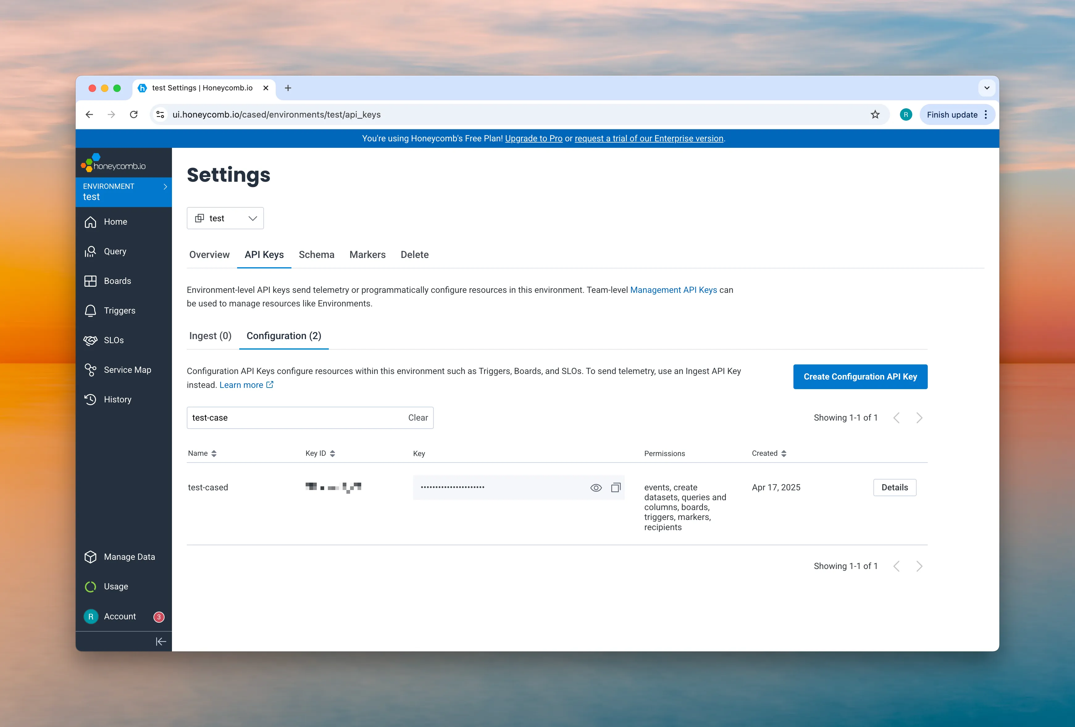Open the History panel

click(x=91, y=399)
